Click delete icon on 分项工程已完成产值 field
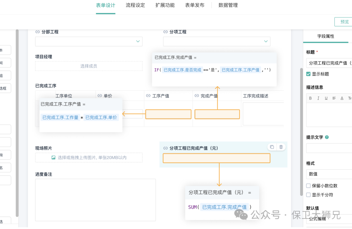The height and width of the screenshot is (229, 352). coord(281,147)
